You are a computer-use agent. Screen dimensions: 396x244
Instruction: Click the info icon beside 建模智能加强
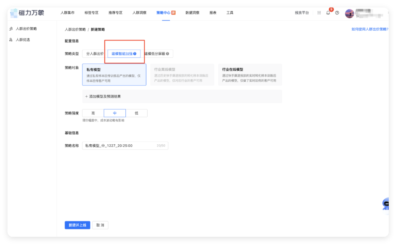coord(134,54)
